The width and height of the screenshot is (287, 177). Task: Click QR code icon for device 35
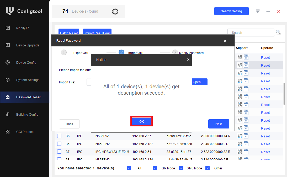click(240, 136)
